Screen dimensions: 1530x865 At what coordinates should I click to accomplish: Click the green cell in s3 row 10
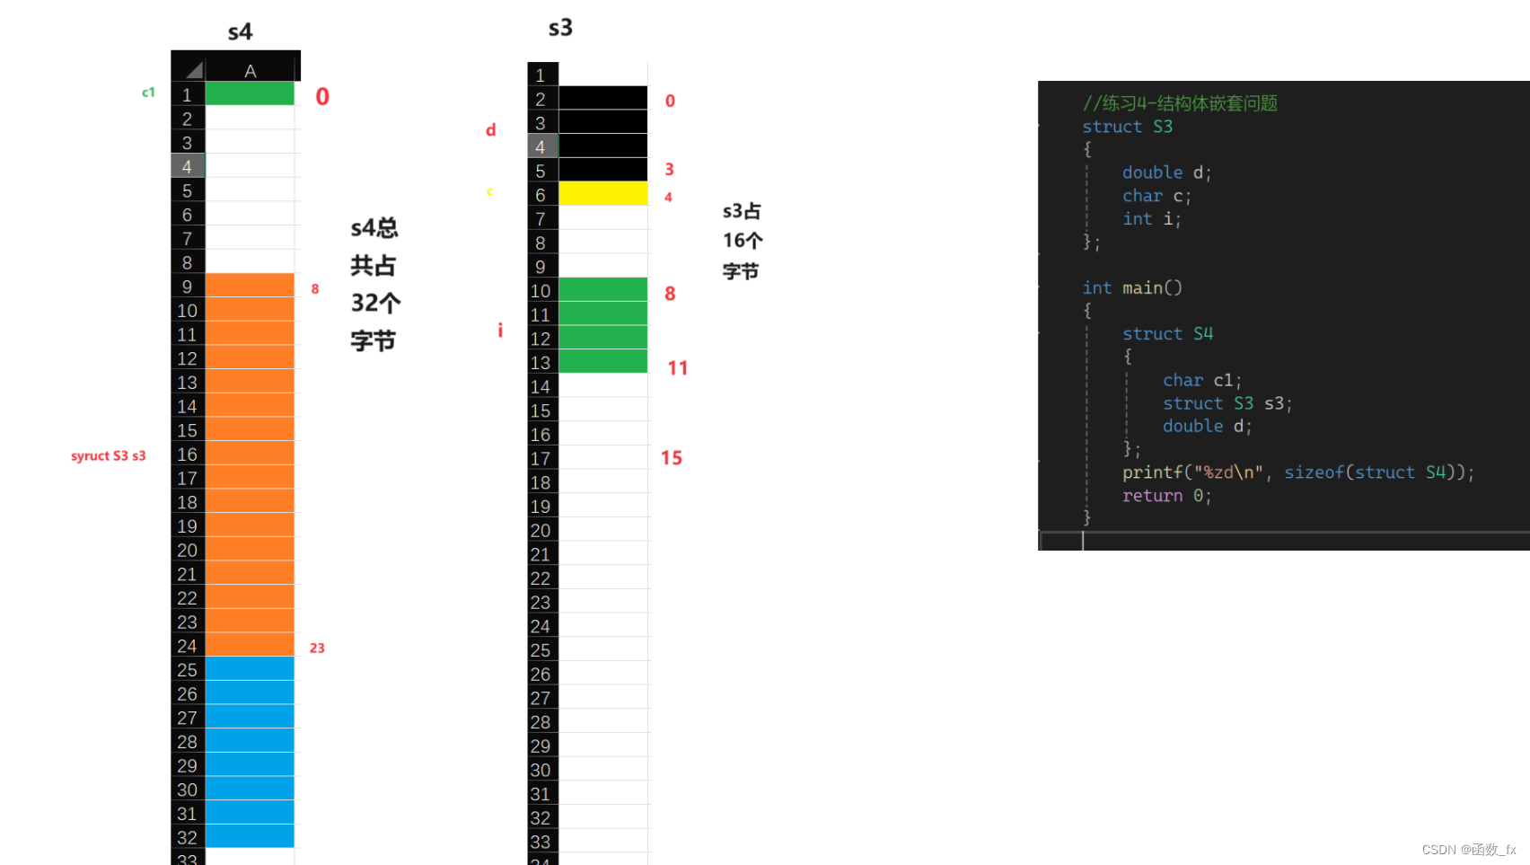point(603,290)
